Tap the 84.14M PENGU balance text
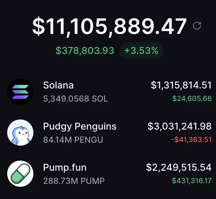Viewport: 216px width, 199px height. click(73, 140)
